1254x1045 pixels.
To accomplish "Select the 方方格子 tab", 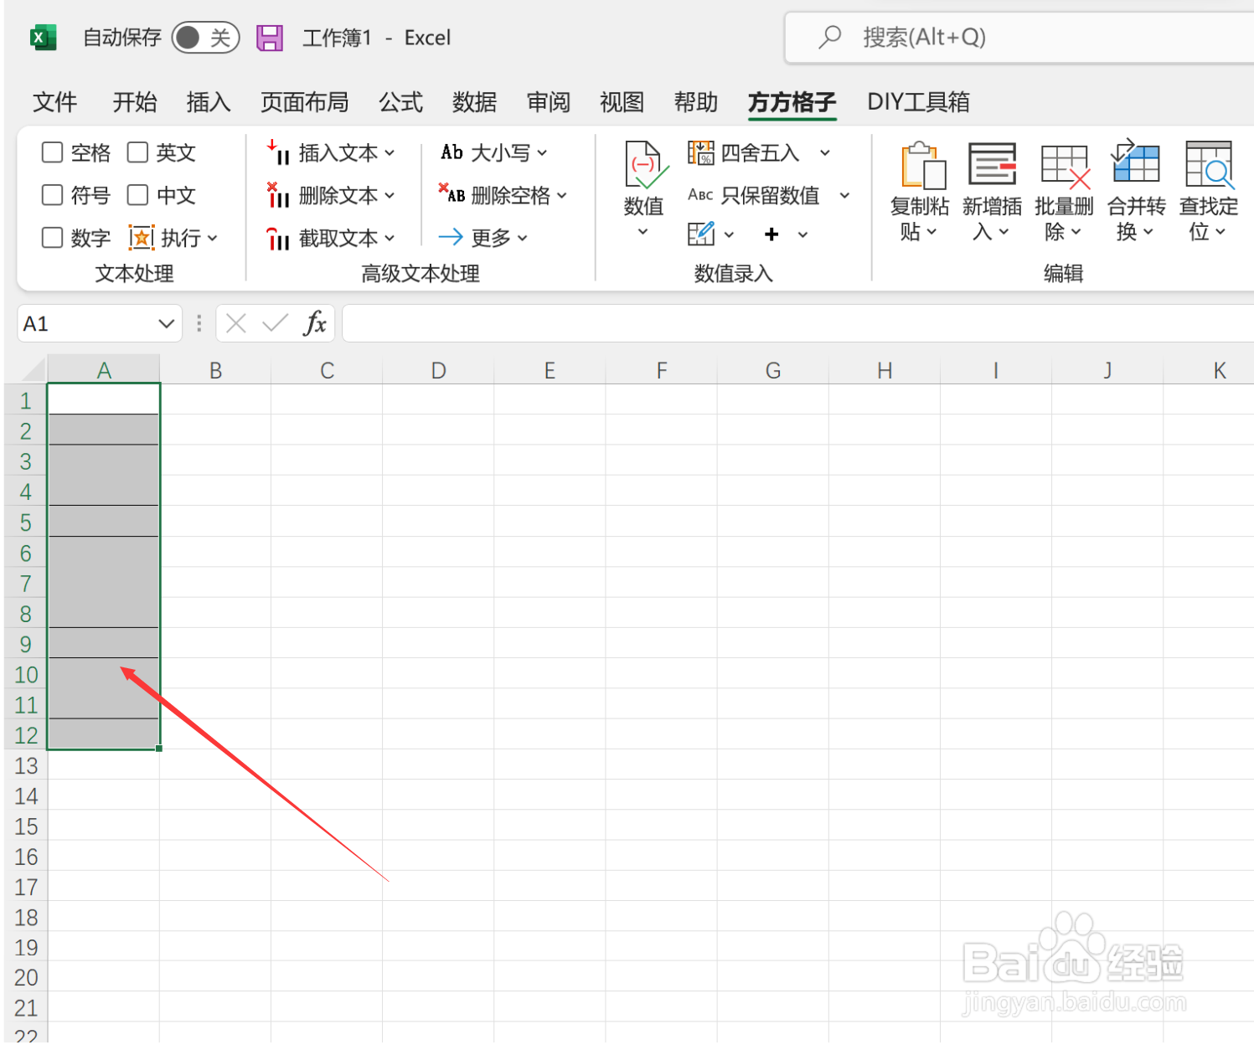I will pos(792,102).
